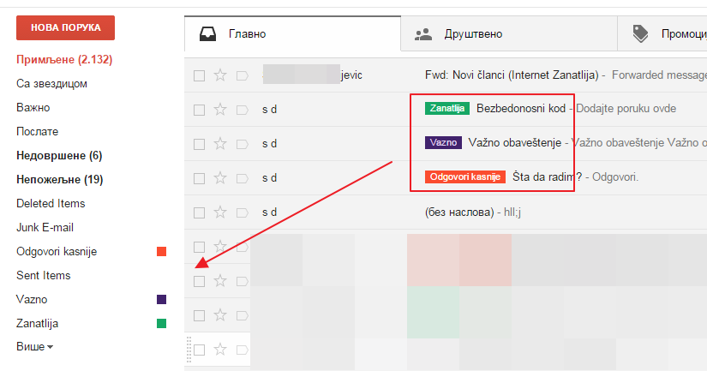707x371 pixels.
Task: Click the inbox tray icon on Главно tab
Action: point(208,33)
